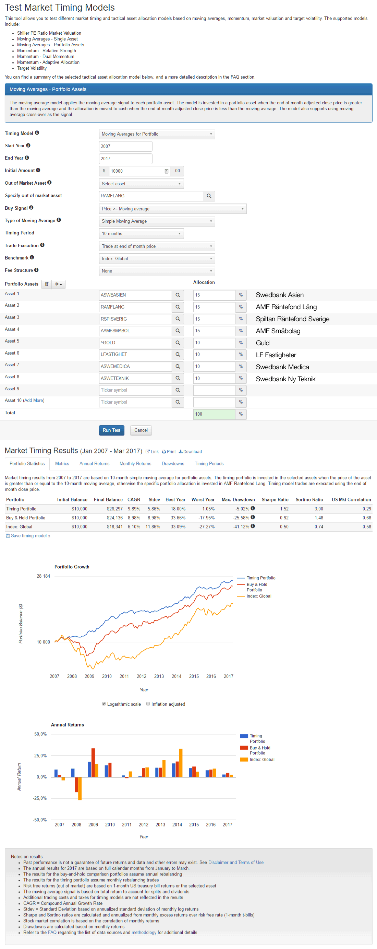Click search icon for the ASWEASIEN ticker

coord(178,295)
